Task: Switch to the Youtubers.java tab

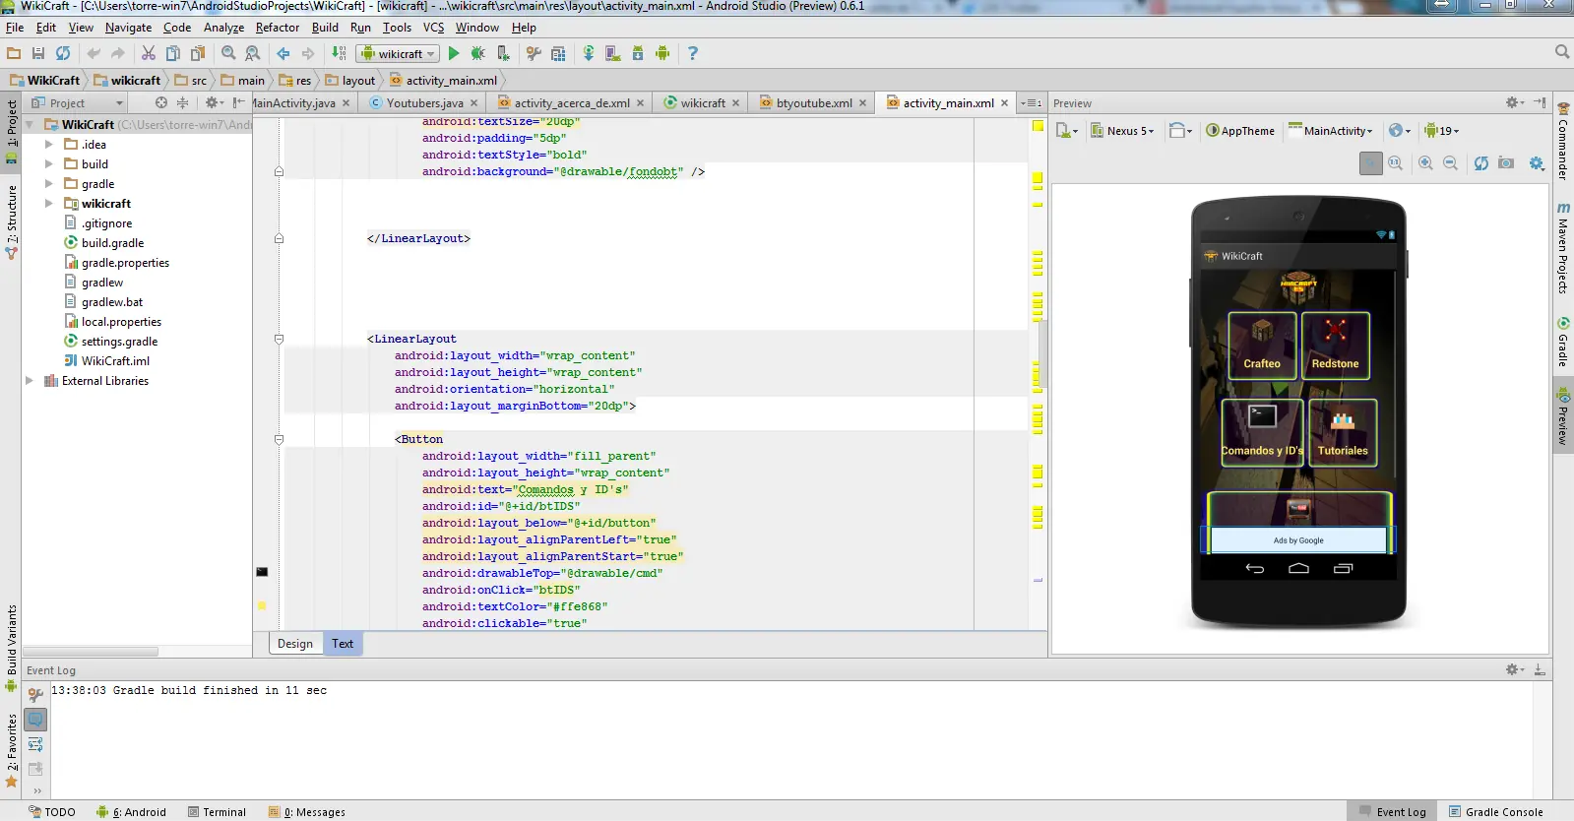Action: (424, 103)
